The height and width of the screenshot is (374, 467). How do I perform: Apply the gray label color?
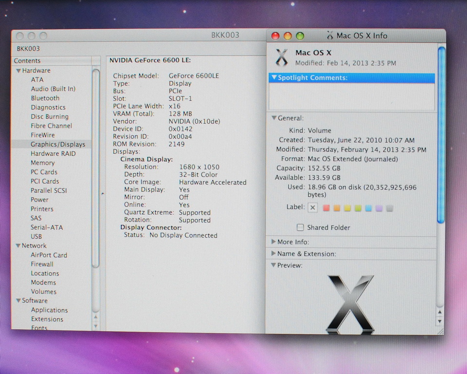pos(390,208)
